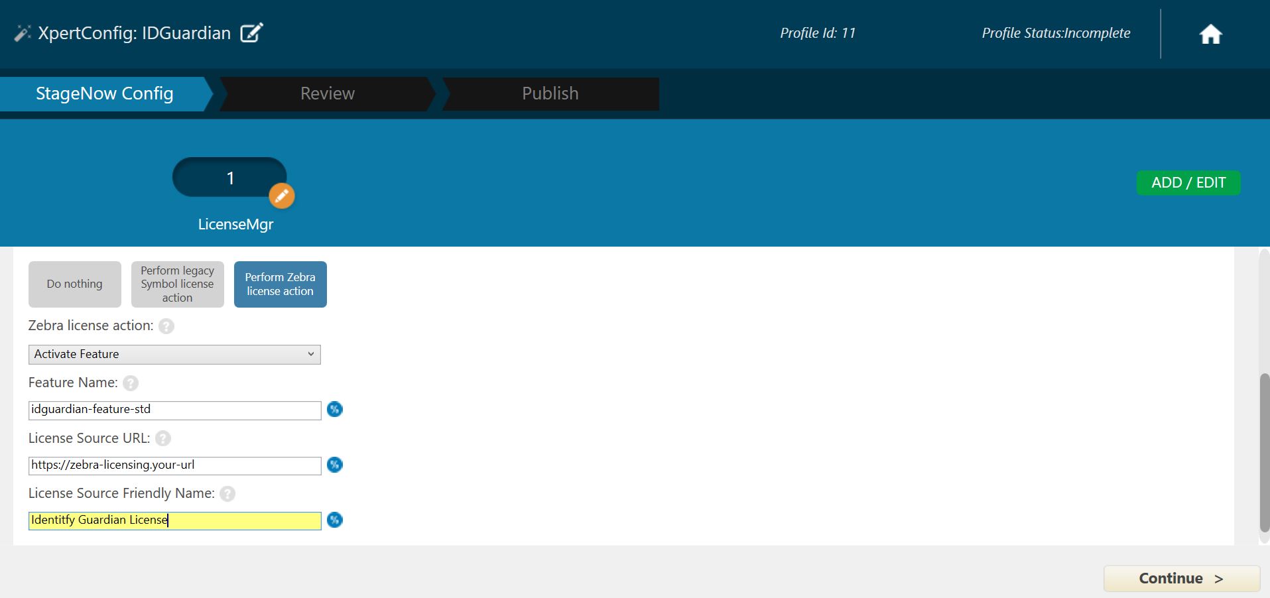Click the orange pencil on LicenseMgr step

pyautogui.click(x=281, y=196)
